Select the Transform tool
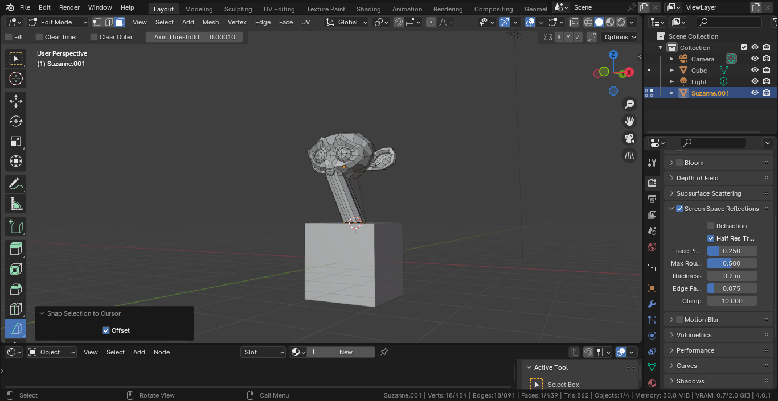This screenshot has width=778, height=401. coord(16,161)
